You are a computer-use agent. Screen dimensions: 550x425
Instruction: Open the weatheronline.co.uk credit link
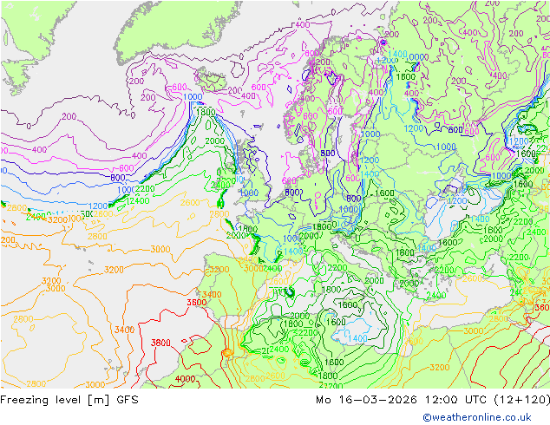pyautogui.click(x=477, y=417)
